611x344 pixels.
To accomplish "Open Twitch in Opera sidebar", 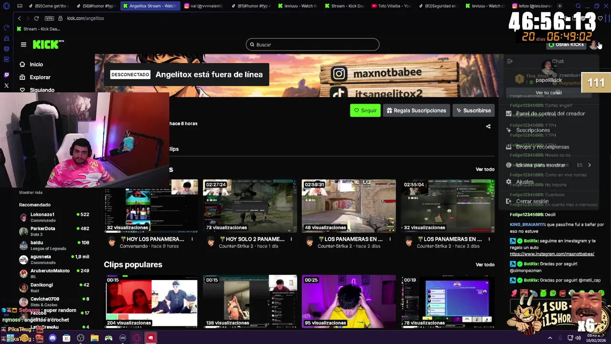I will (x=6, y=75).
